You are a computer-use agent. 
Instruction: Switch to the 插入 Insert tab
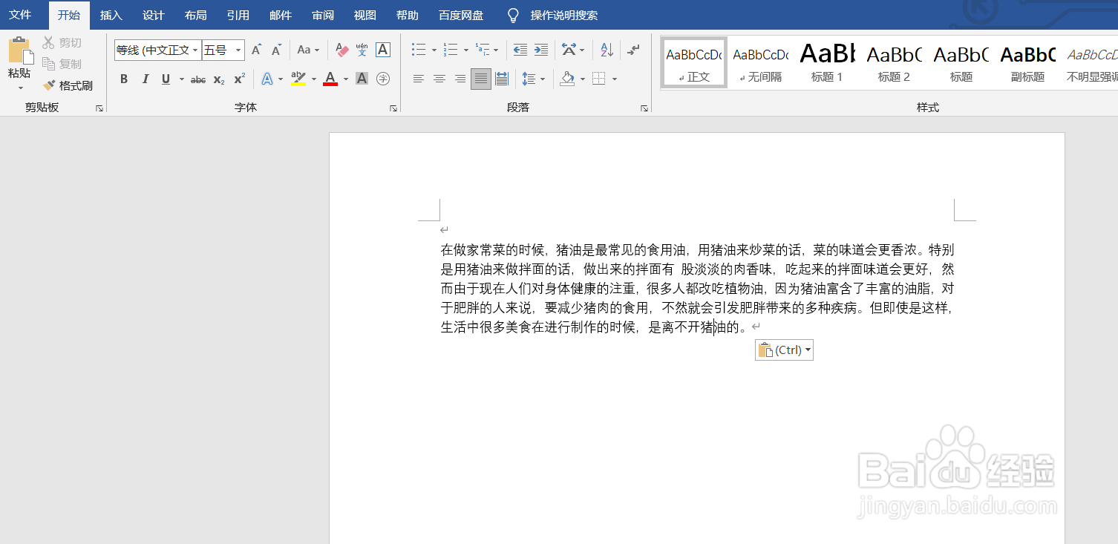point(111,15)
